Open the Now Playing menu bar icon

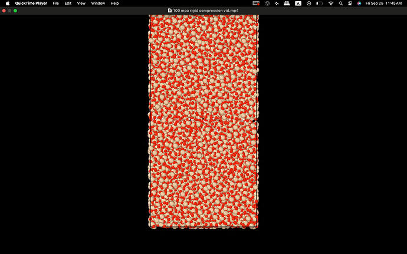308,4
